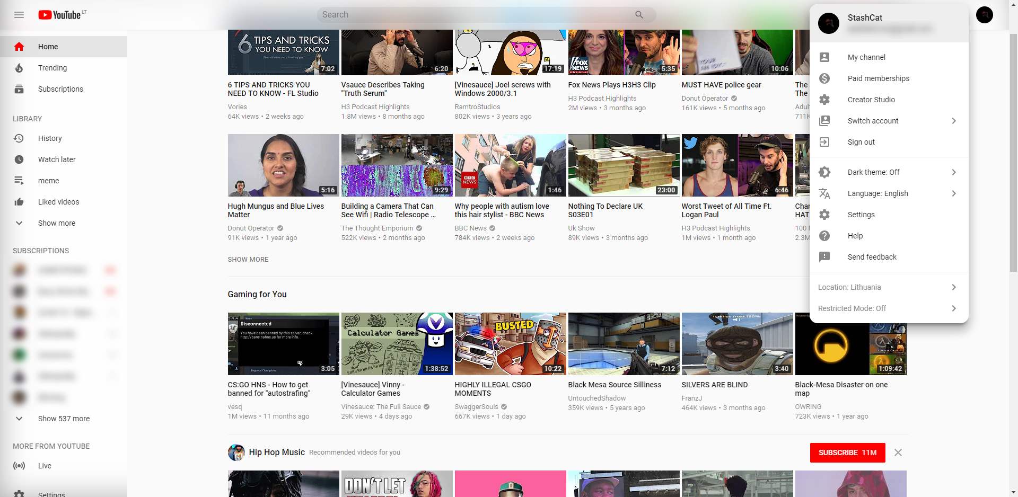Click the Settings gear icon in account menu

click(x=824, y=215)
